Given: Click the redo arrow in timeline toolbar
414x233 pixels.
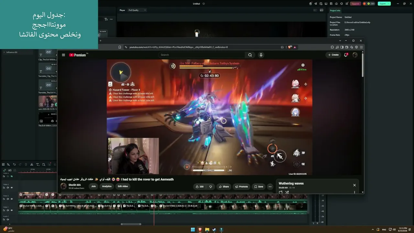Looking at the screenshot, I should coord(20,164).
